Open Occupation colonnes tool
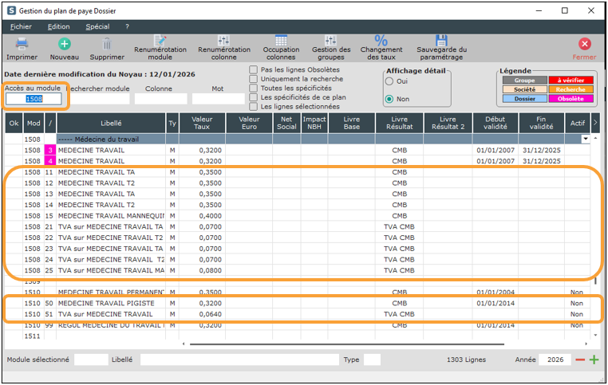608x385 pixels. coord(281,41)
